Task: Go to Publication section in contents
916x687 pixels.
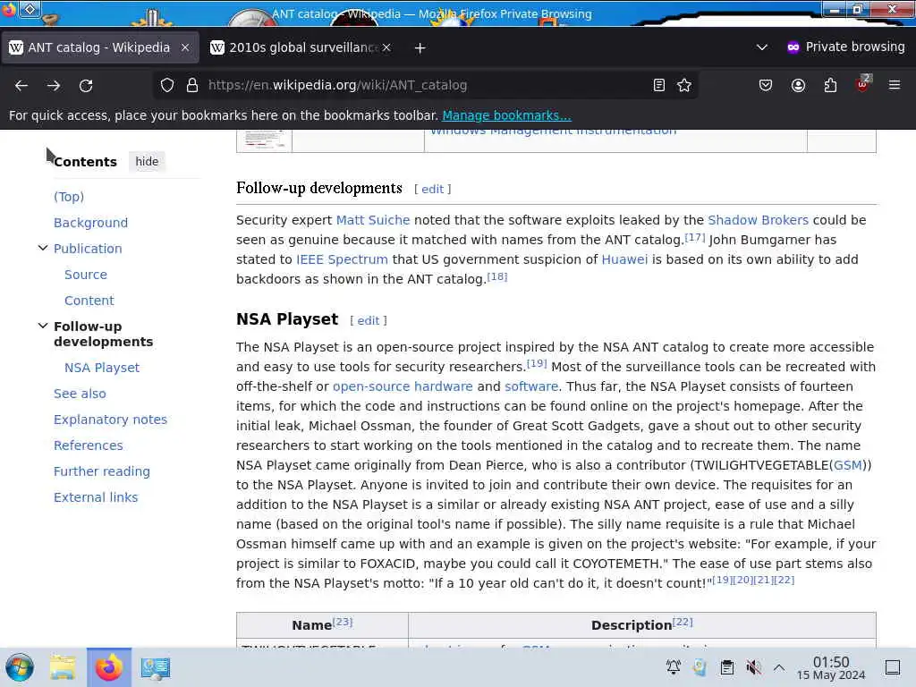Action: [x=88, y=249]
